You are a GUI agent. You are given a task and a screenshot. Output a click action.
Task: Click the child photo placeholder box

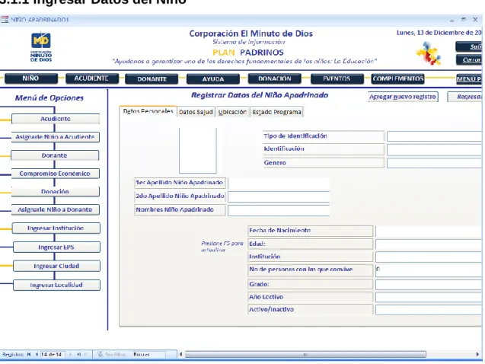[x=198, y=150]
